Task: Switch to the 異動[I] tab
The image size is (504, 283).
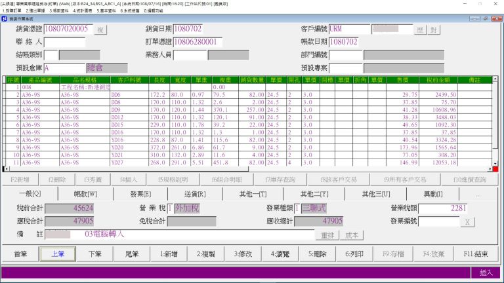Action: coord(433,194)
